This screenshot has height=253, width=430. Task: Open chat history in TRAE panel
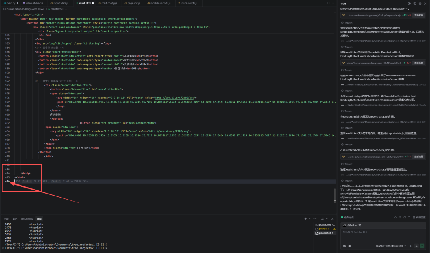(x=414, y=4)
